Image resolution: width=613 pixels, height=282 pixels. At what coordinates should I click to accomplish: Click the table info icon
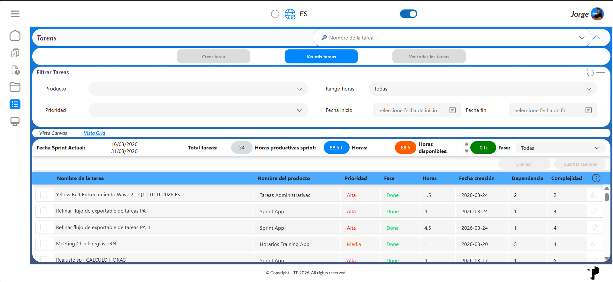click(596, 178)
